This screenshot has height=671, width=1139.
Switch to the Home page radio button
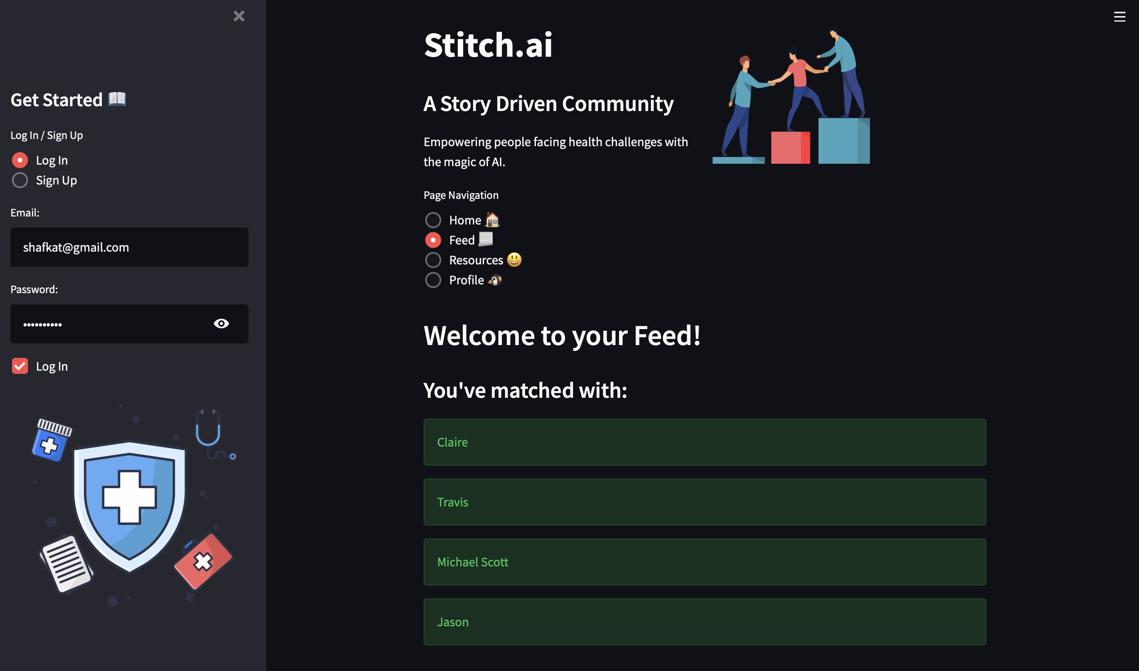[x=433, y=220]
